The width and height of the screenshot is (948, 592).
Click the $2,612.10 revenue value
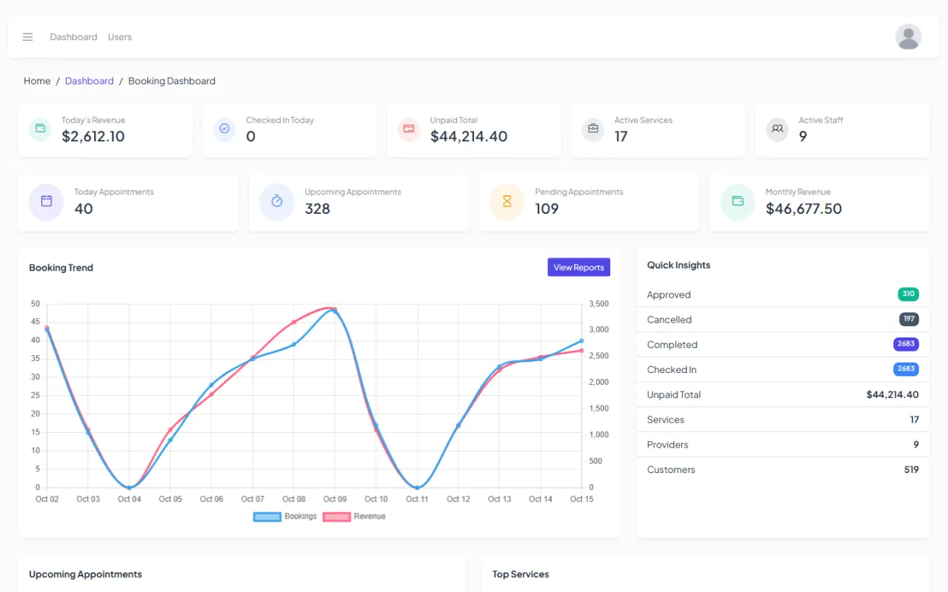pyautogui.click(x=93, y=136)
